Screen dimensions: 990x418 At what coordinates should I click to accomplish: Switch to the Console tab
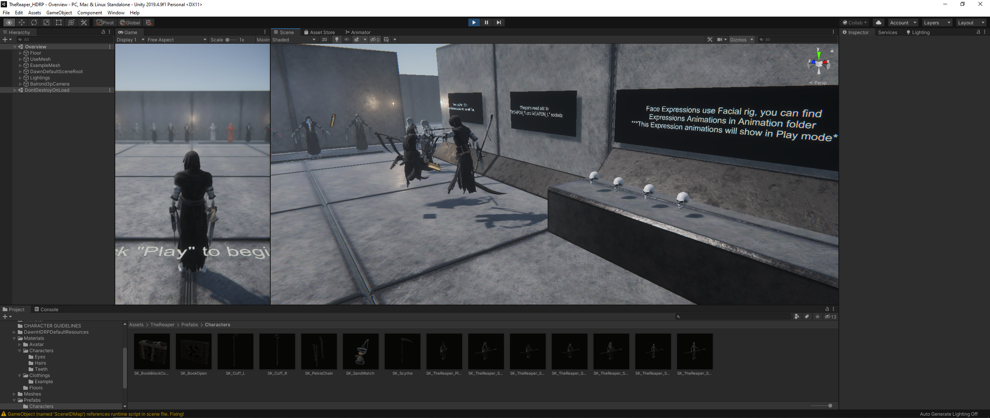pos(46,309)
